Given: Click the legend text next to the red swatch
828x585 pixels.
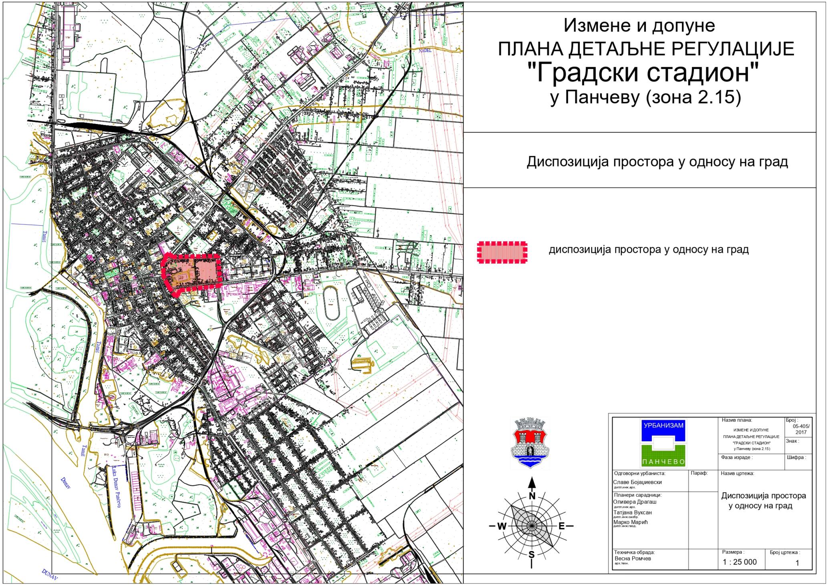Looking at the screenshot, I should (x=649, y=250).
